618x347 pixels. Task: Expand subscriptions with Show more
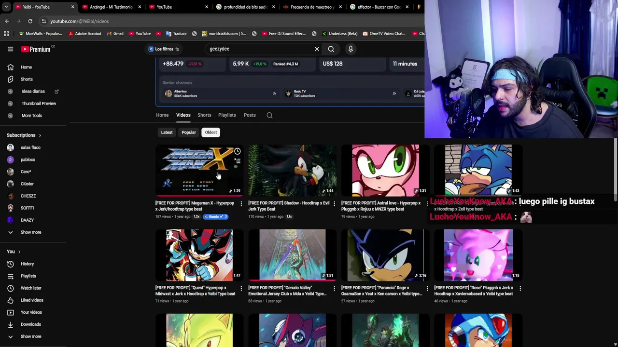click(30, 232)
